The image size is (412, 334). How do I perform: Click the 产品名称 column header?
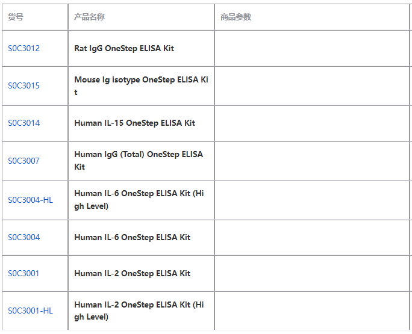tap(89, 17)
